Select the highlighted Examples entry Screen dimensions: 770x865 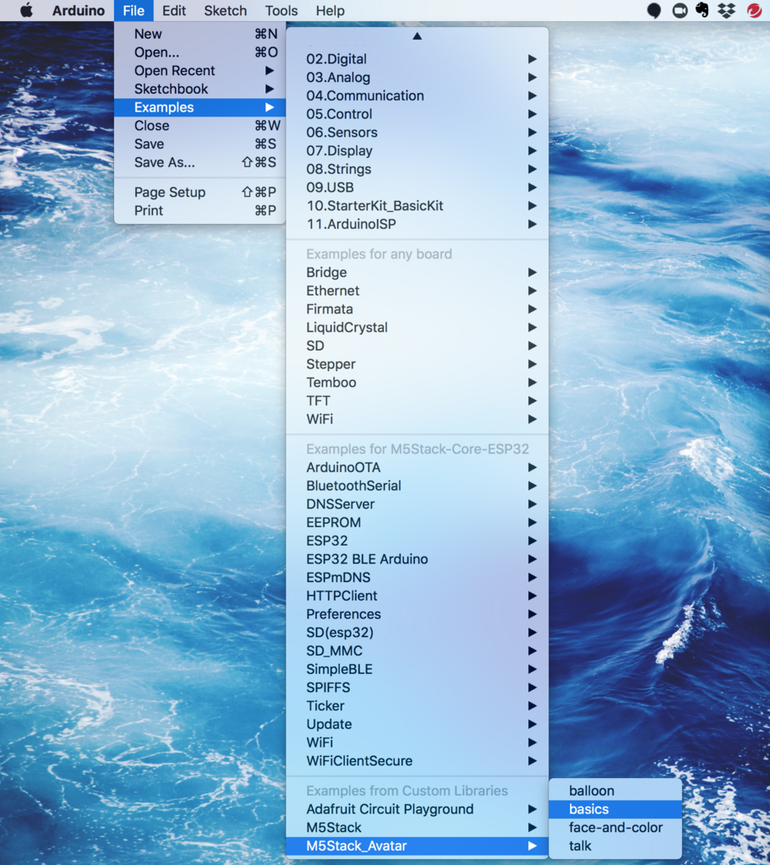pos(199,107)
